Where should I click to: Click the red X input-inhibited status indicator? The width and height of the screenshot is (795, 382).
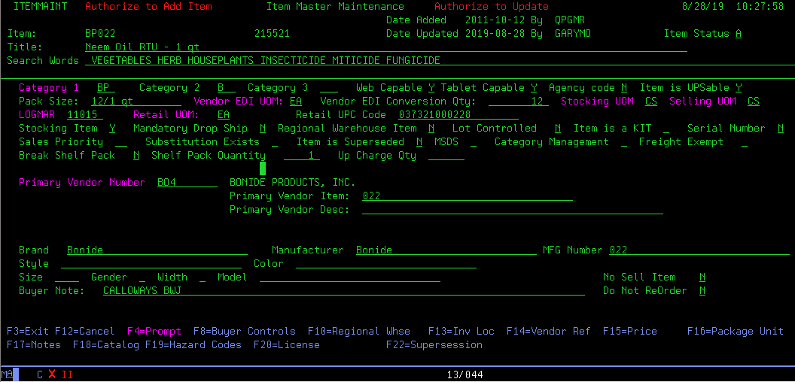[x=52, y=374]
